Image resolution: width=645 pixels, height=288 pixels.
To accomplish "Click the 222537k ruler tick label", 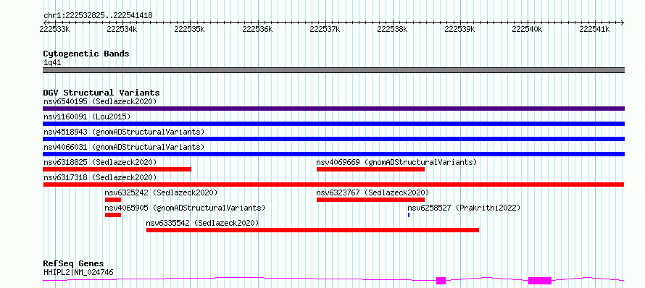I will click(325, 30).
